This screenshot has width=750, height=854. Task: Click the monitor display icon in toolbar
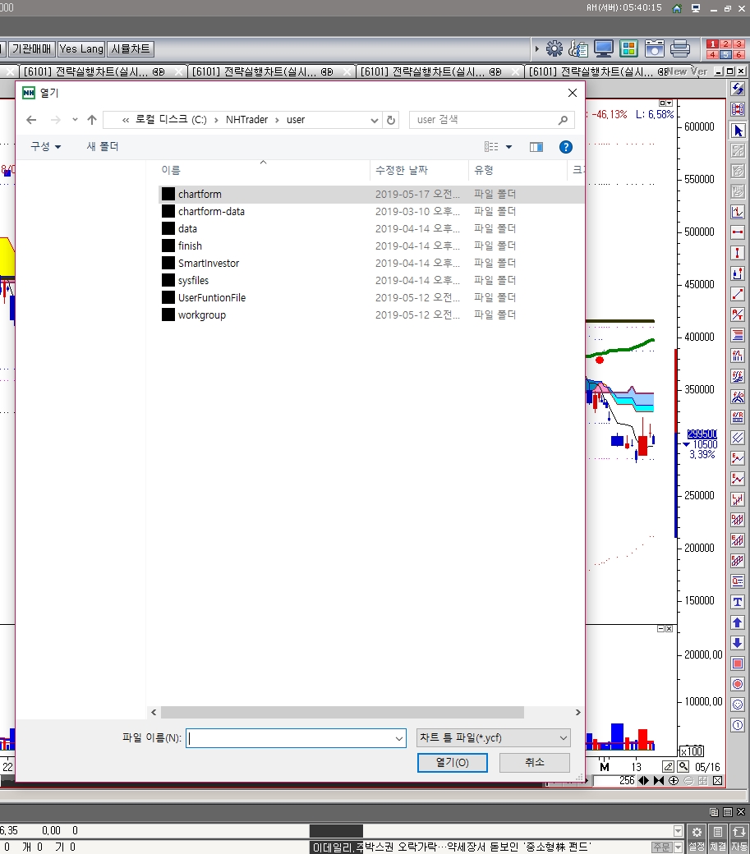(x=604, y=48)
